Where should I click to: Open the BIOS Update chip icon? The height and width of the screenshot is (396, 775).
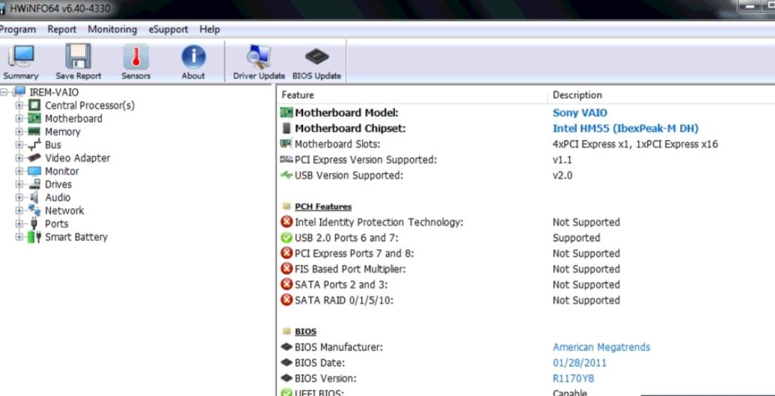pos(317,57)
